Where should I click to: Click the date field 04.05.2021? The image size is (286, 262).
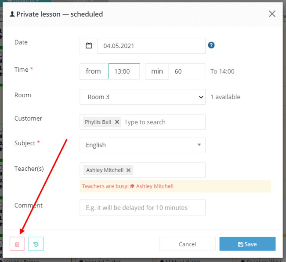click(152, 46)
